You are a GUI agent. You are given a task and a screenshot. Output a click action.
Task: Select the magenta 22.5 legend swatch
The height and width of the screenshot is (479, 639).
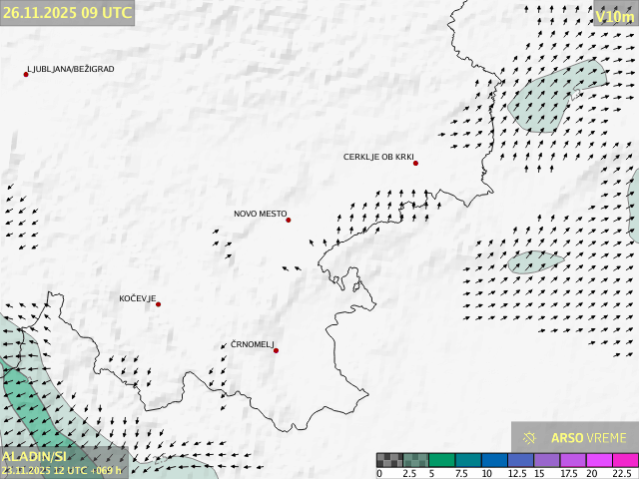pos(624,460)
